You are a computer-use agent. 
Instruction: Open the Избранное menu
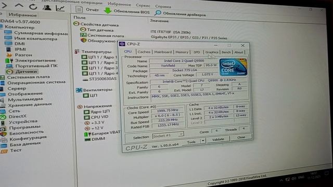(119, 4)
